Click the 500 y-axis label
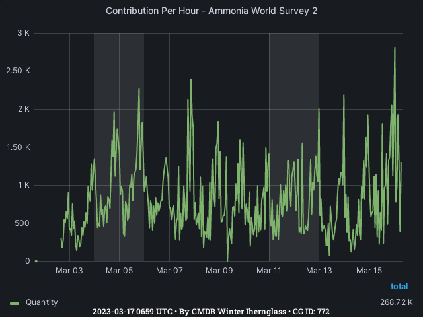 [x=22, y=223]
